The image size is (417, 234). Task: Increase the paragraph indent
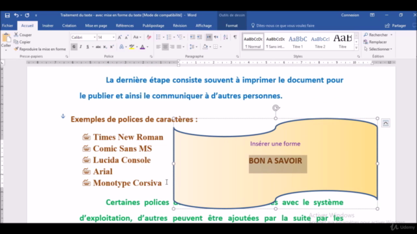199,37
